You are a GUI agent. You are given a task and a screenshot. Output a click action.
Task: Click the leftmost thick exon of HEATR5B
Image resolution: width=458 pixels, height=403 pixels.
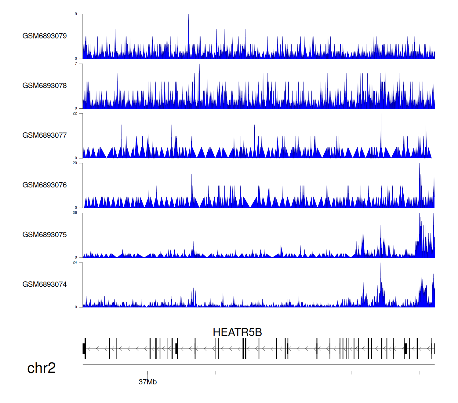(x=84, y=349)
